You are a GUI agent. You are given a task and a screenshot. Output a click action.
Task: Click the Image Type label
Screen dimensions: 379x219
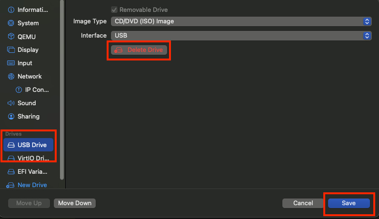90,21
